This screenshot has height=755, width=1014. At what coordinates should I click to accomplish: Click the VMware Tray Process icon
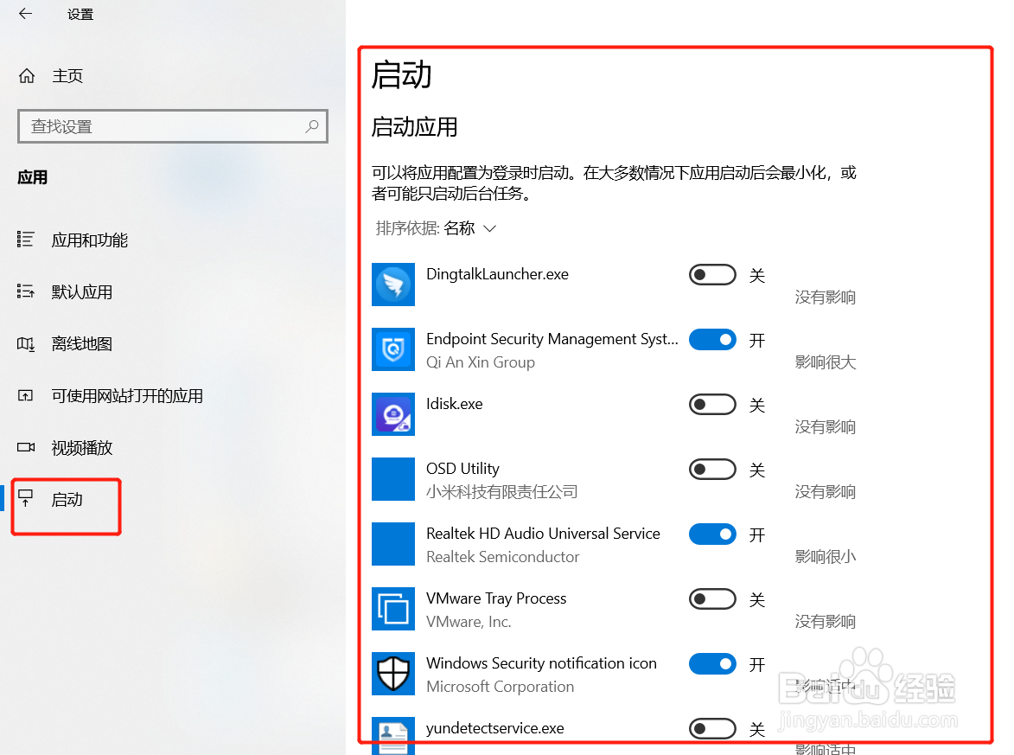coord(393,609)
